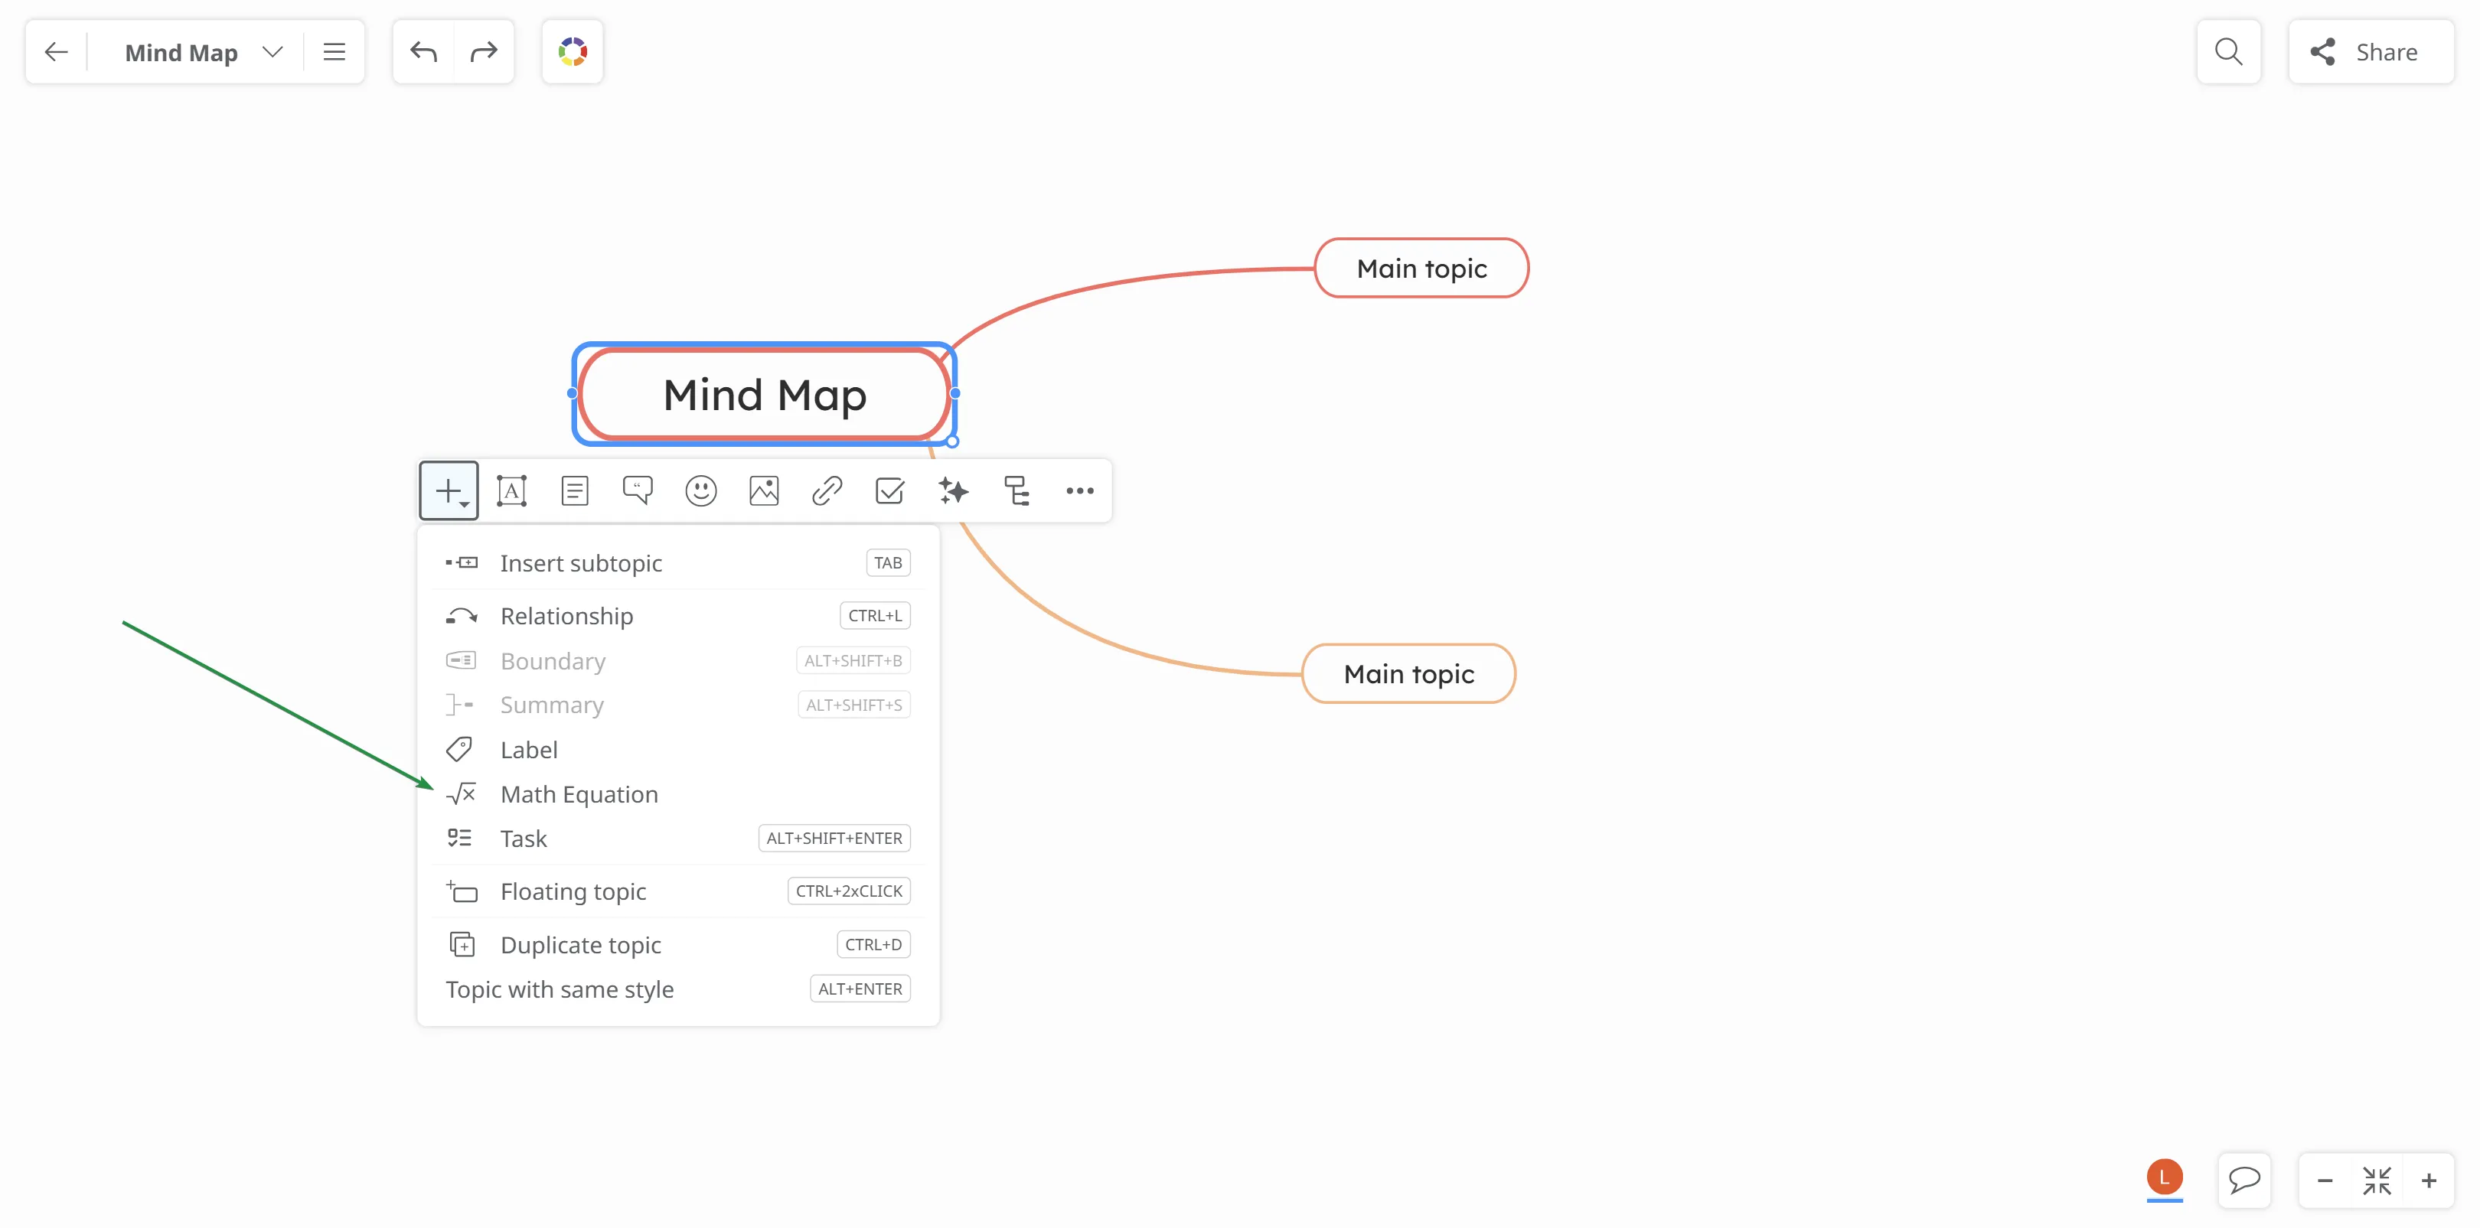Screen dimensions: 2480x1228
Task: Expand the Mind Map title chevron
Action: [272, 52]
